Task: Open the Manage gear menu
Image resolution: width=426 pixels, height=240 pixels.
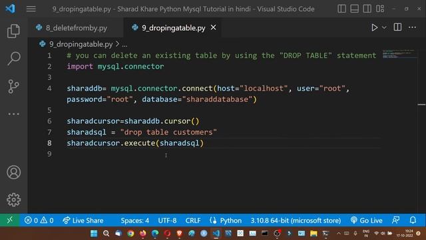Action: click(x=13, y=200)
